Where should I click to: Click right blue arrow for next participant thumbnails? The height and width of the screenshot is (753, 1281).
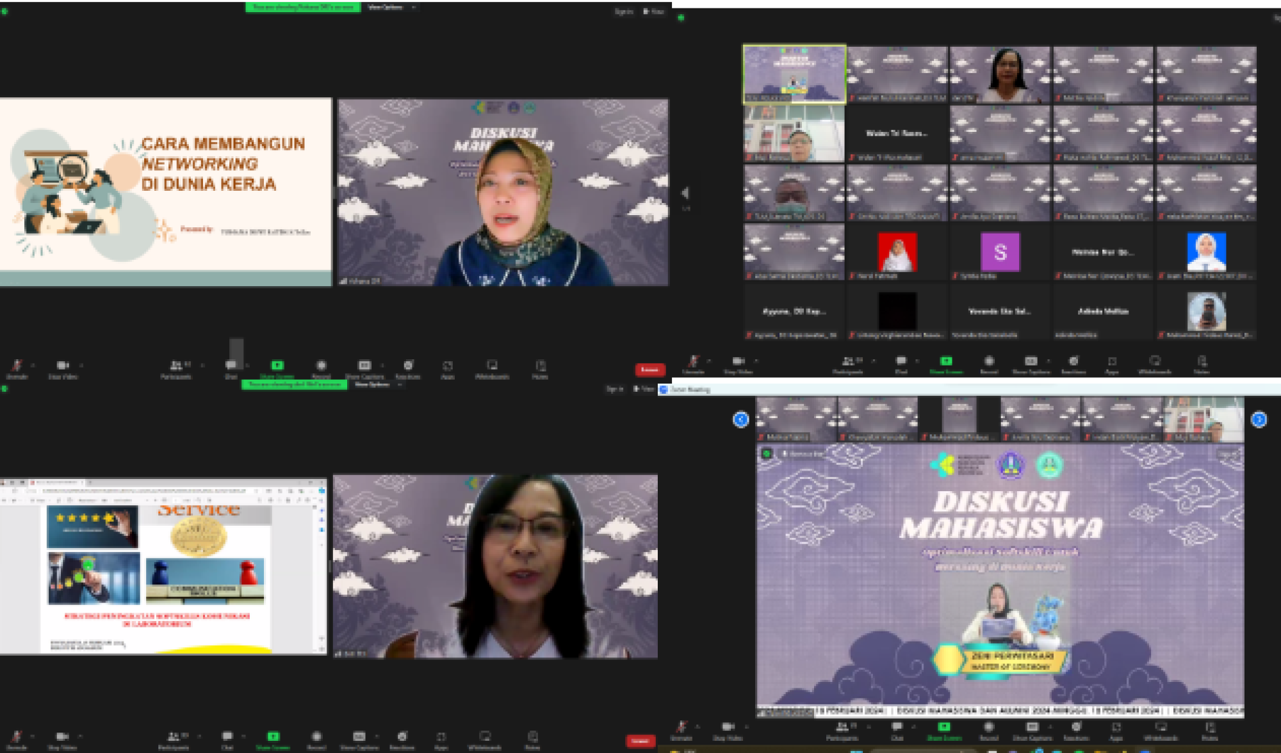1259,419
